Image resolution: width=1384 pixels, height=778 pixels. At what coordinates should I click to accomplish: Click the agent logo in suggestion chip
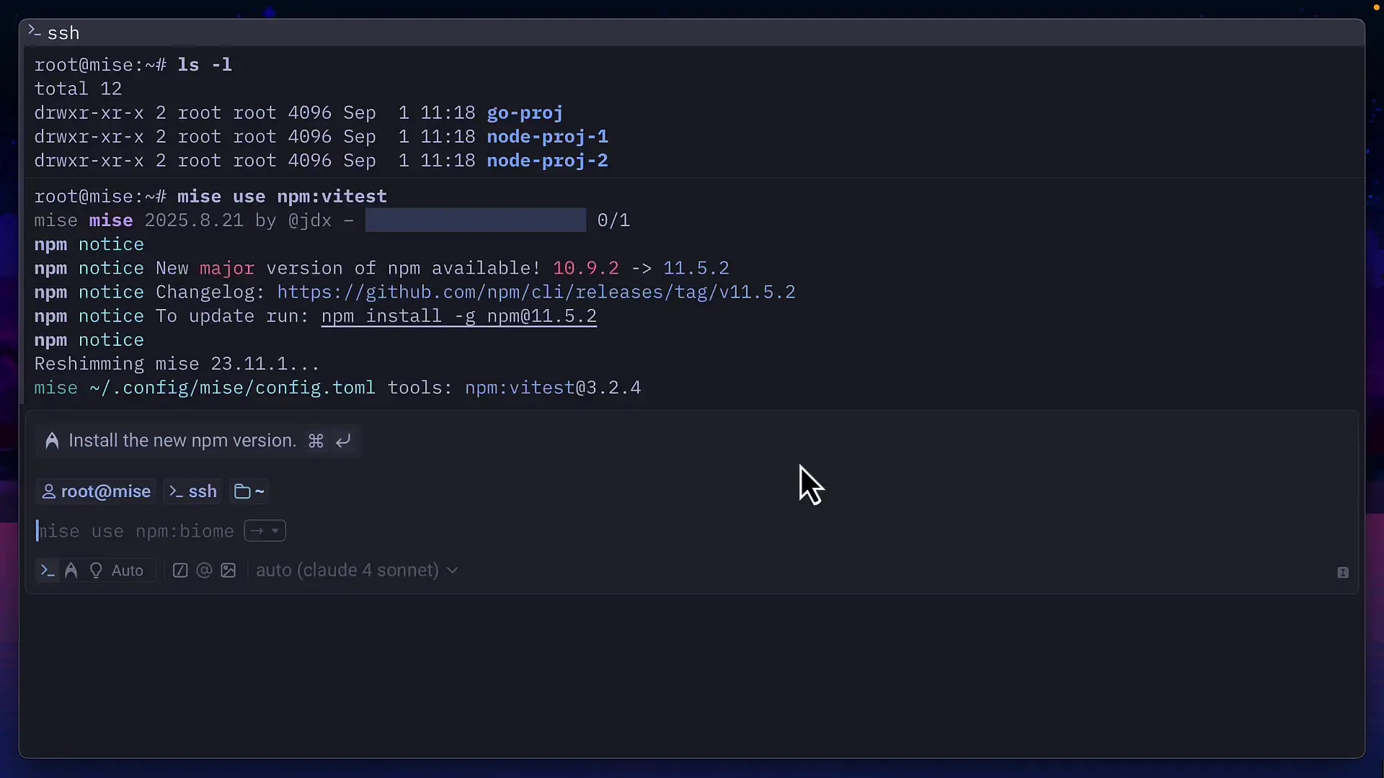52,441
